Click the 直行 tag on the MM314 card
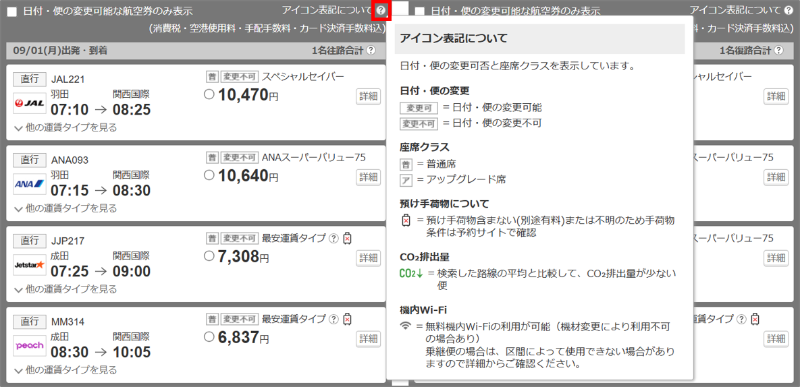Image resolution: width=800 pixels, height=387 pixels. (30, 322)
